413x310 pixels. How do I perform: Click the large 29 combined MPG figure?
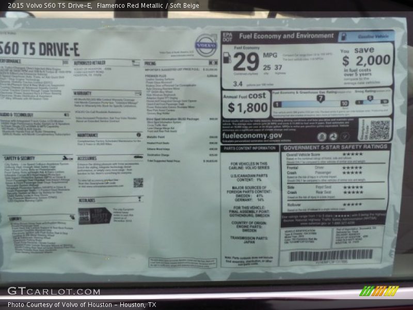pyautogui.click(x=246, y=62)
